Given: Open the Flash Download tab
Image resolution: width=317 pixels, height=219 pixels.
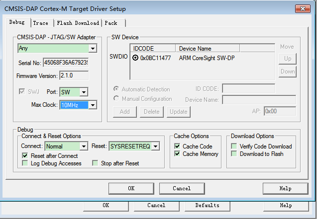Looking at the screenshot, I should coord(78,23).
